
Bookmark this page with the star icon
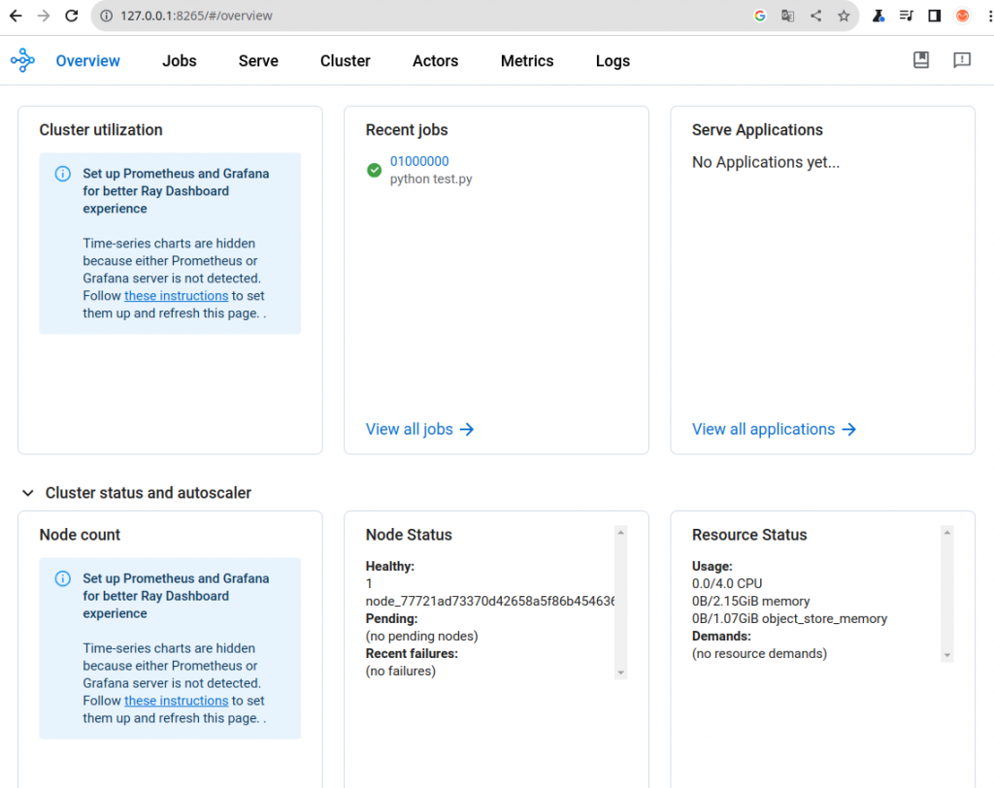point(844,16)
